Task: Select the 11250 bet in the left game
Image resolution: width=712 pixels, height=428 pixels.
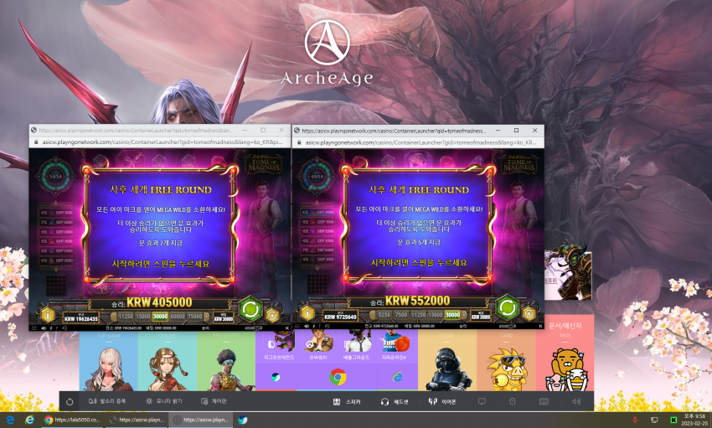Action: [x=126, y=317]
